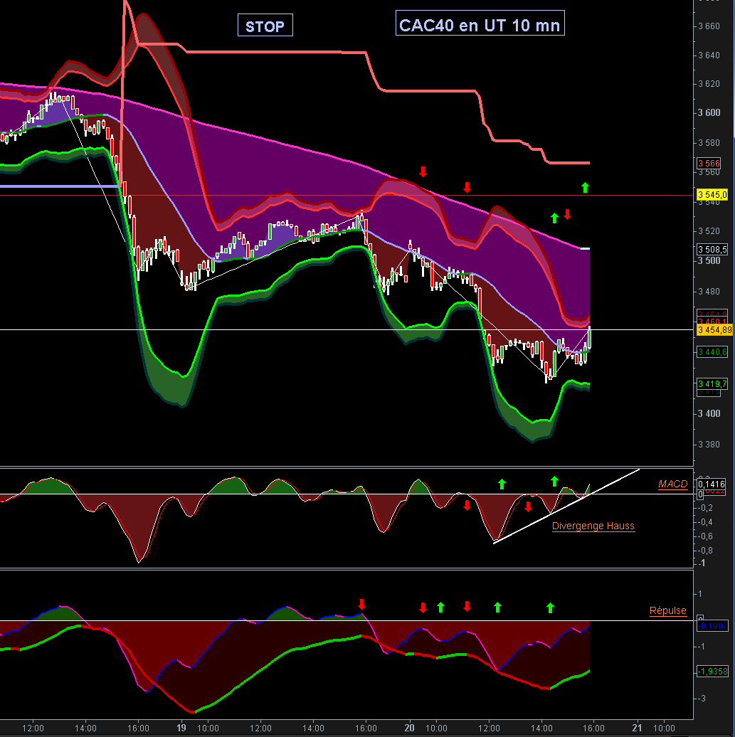This screenshot has height=737, width=735.
Task: Click the CAC40 en UT 10 mn title box
Action: [480, 23]
